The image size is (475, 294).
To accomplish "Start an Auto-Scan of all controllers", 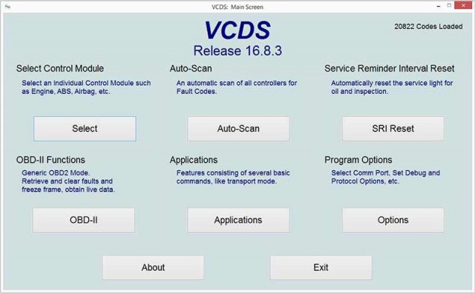I will point(238,129).
